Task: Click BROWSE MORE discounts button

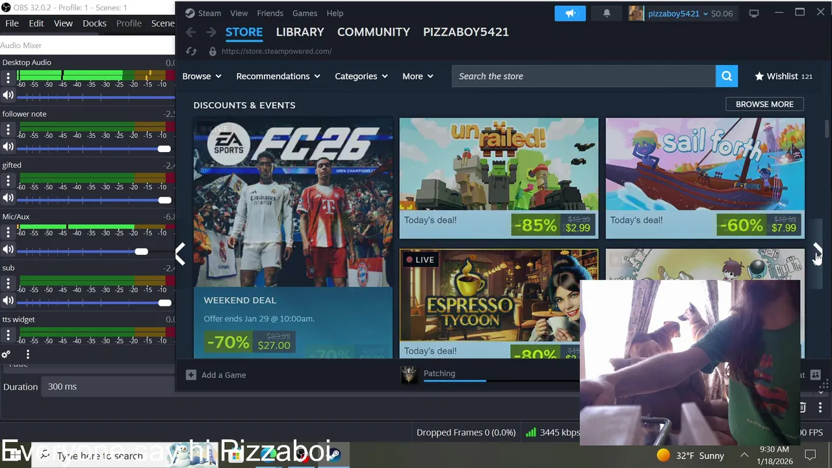Action: 764,104
